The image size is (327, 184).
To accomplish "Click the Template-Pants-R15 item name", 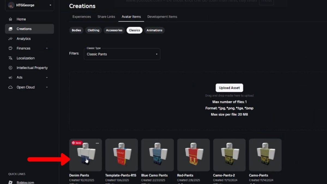I will click(x=121, y=175).
